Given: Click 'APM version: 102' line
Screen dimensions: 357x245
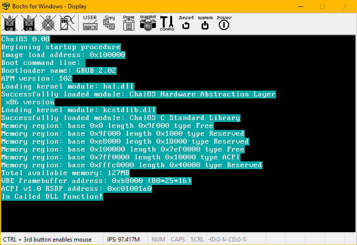Looking at the screenshot, I should click(x=37, y=79).
